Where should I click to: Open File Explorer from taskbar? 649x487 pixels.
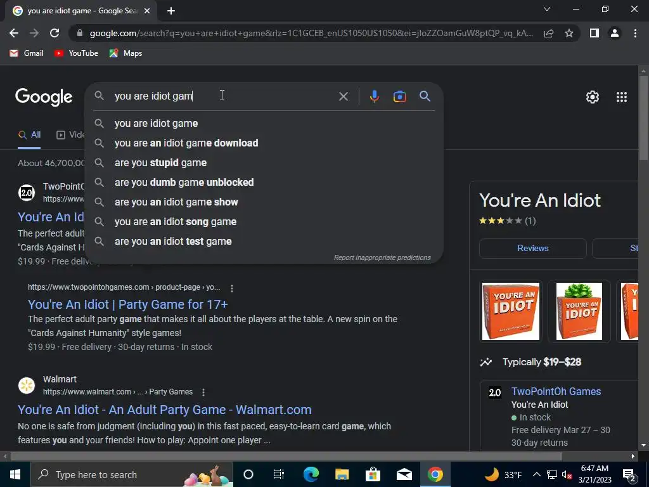342,474
